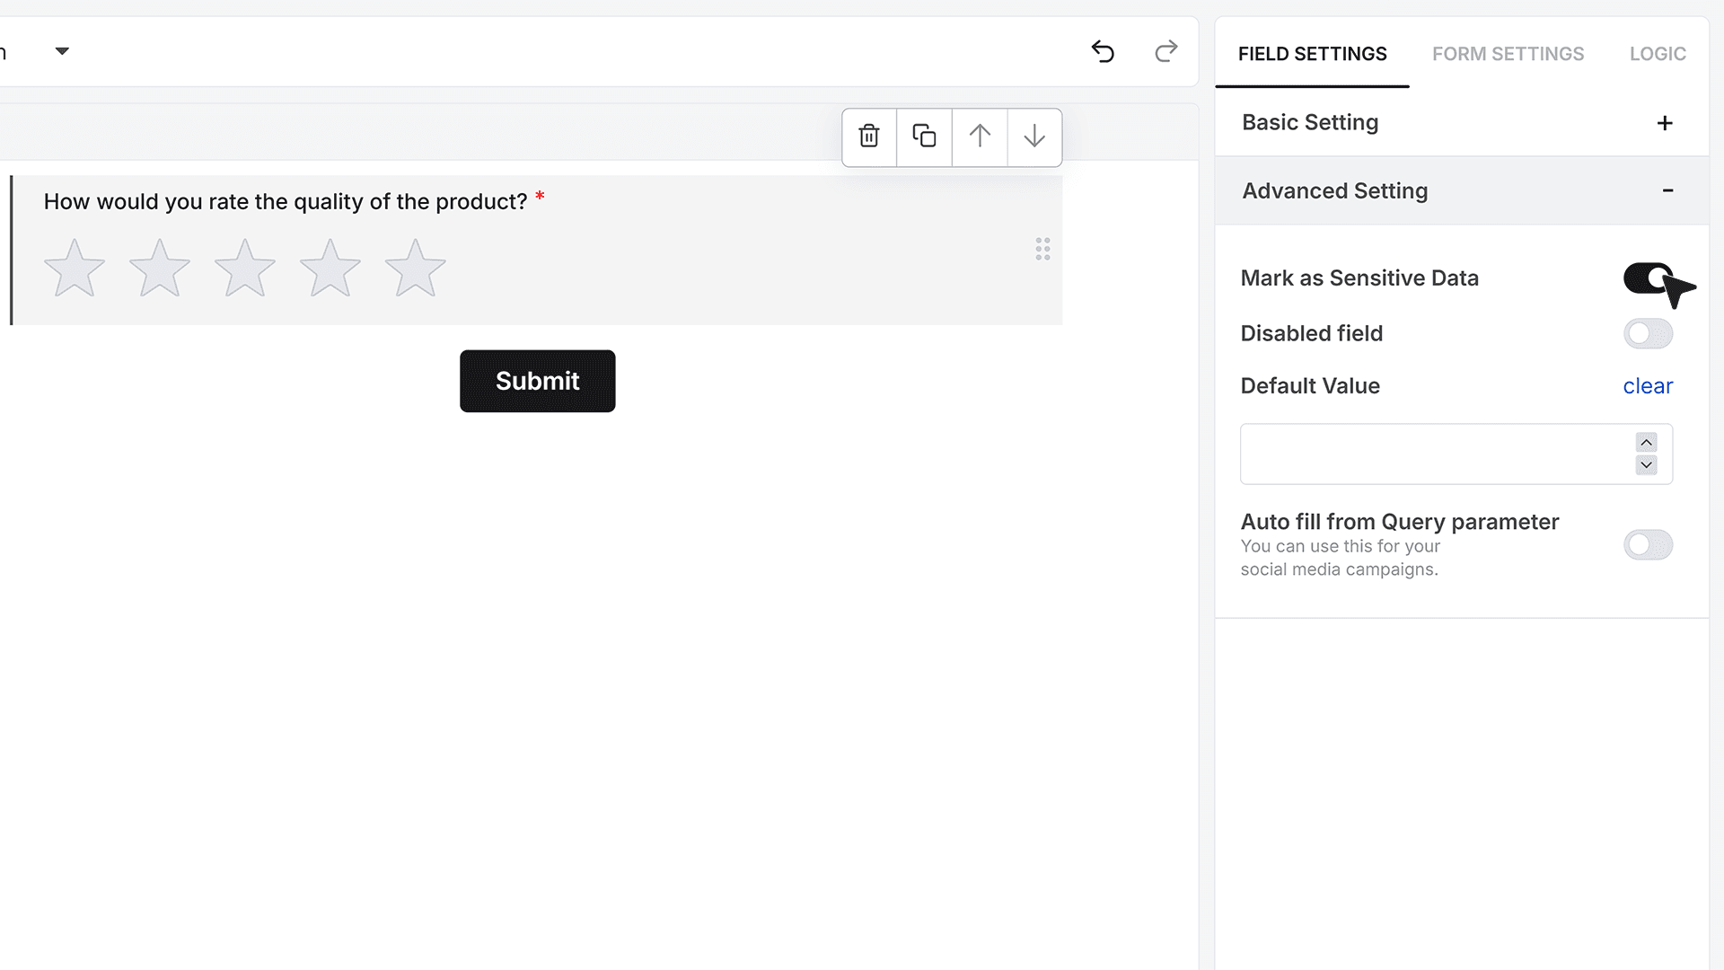The width and height of the screenshot is (1724, 970).
Task: Duplicate the rating field with the copy icon
Action: coord(924,137)
